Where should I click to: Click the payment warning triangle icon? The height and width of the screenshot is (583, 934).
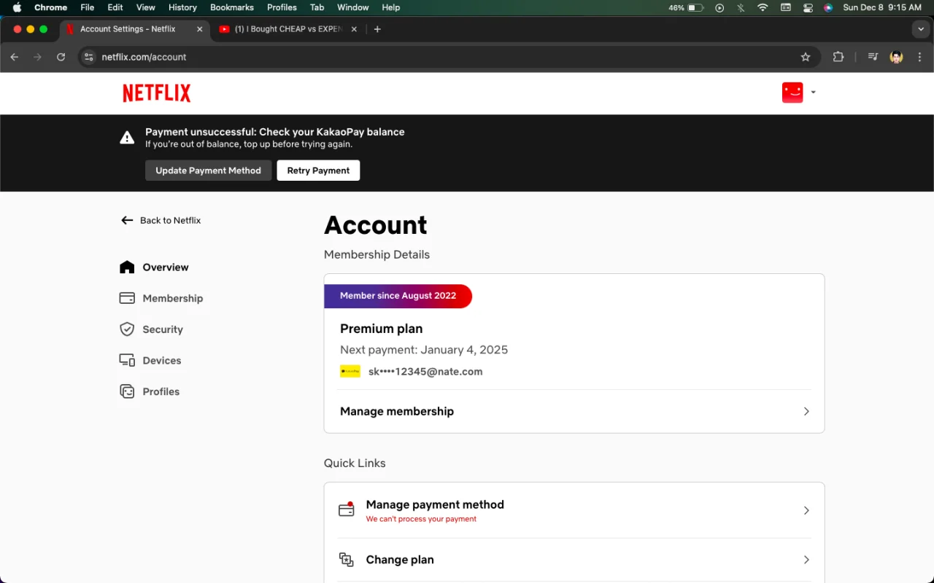(127, 138)
